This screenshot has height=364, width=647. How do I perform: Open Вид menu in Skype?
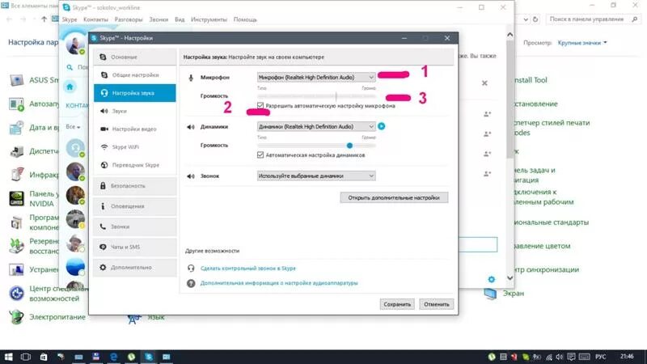(180, 19)
